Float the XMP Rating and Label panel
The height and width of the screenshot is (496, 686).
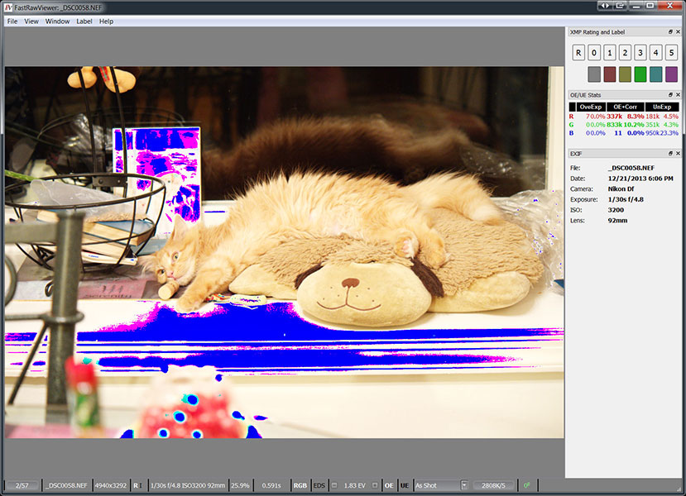[670, 31]
